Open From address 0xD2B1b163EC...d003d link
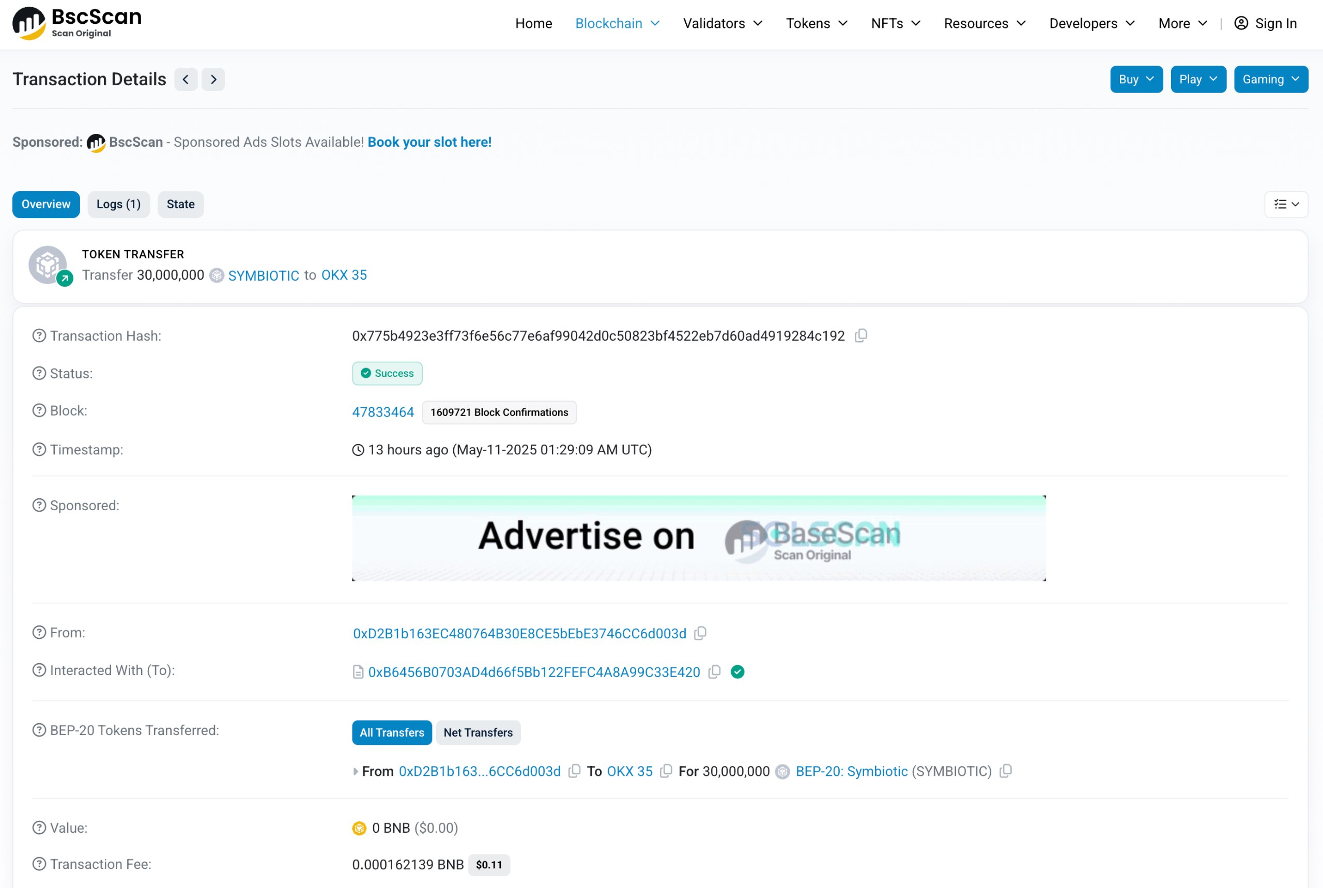Screen dimensions: 1323x888 [x=520, y=634]
